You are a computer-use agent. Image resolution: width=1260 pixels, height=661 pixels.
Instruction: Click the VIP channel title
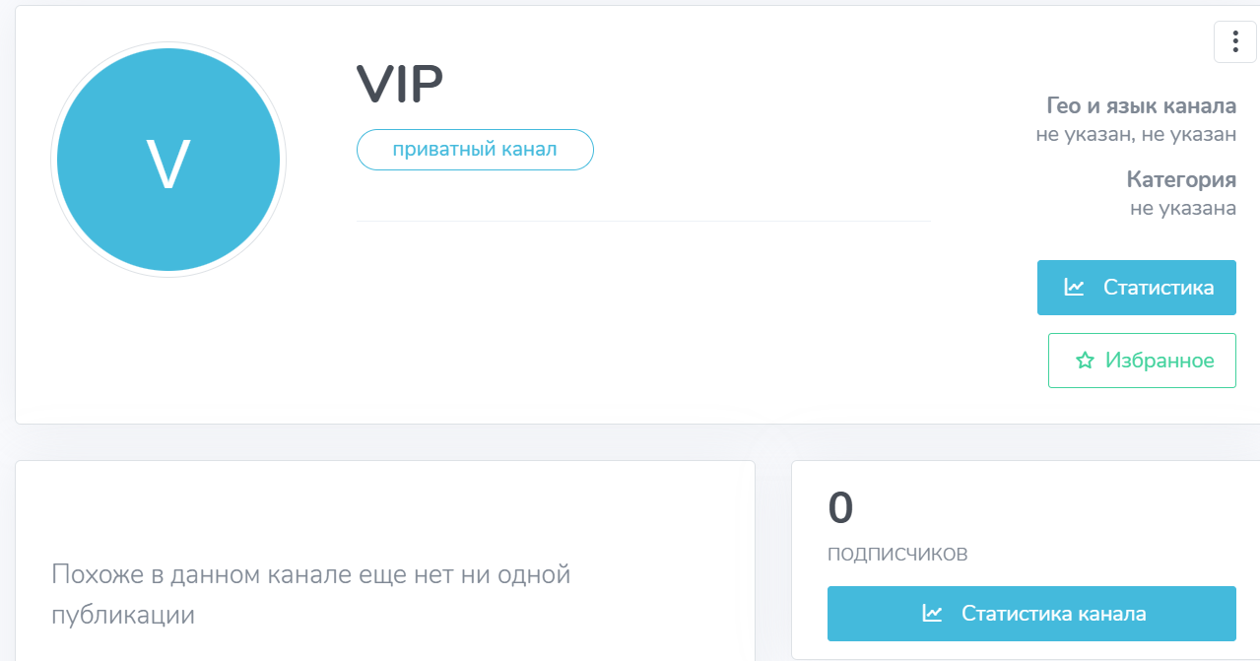pyautogui.click(x=400, y=85)
